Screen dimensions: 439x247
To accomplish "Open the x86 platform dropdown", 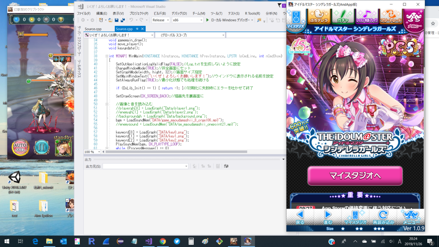I will tap(187, 20).
